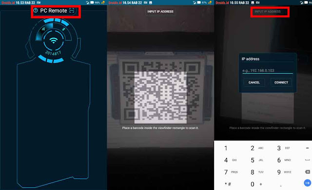312x190 pixels.
Task: Tap the 6 MNO key on the keypad
Action: (x=283, y=160)
